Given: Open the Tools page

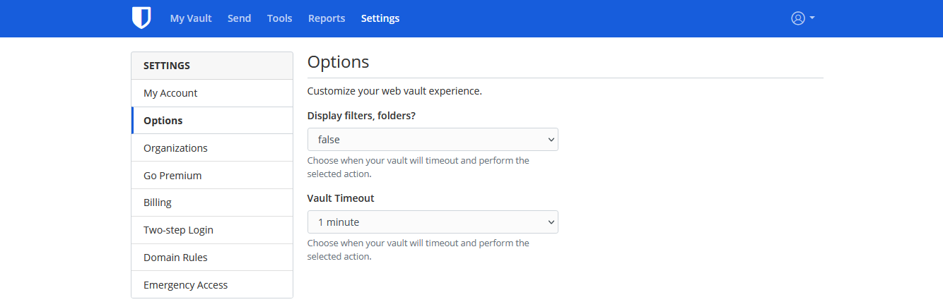Looking at the screenshot, I should pos(279,18).
